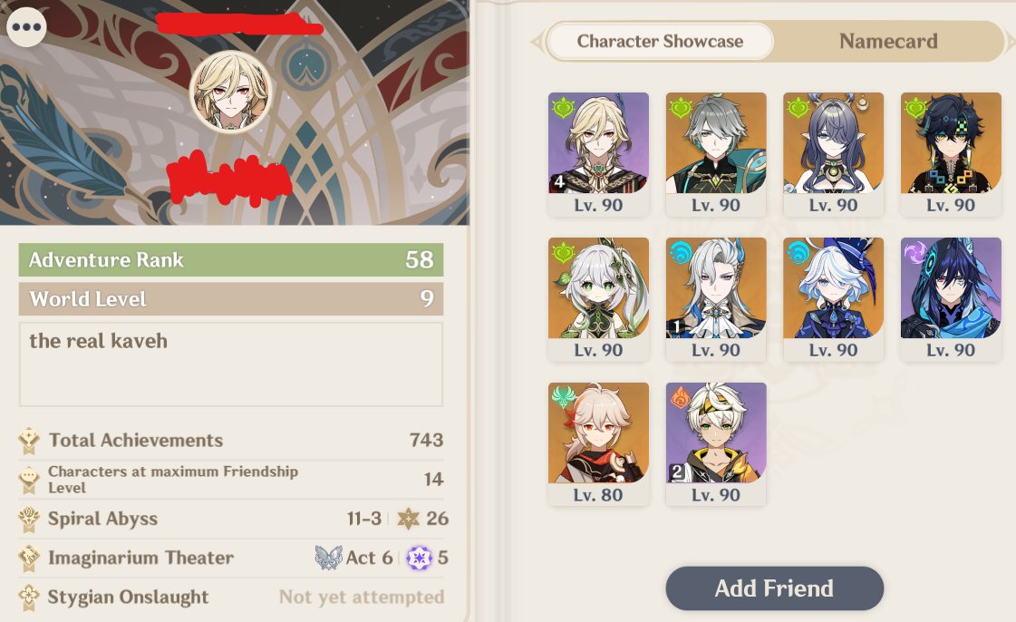This screenshot has height=622, width=1016.
Task: Click the signature box reading the real kaveh
Action: (x=231, y=364)
